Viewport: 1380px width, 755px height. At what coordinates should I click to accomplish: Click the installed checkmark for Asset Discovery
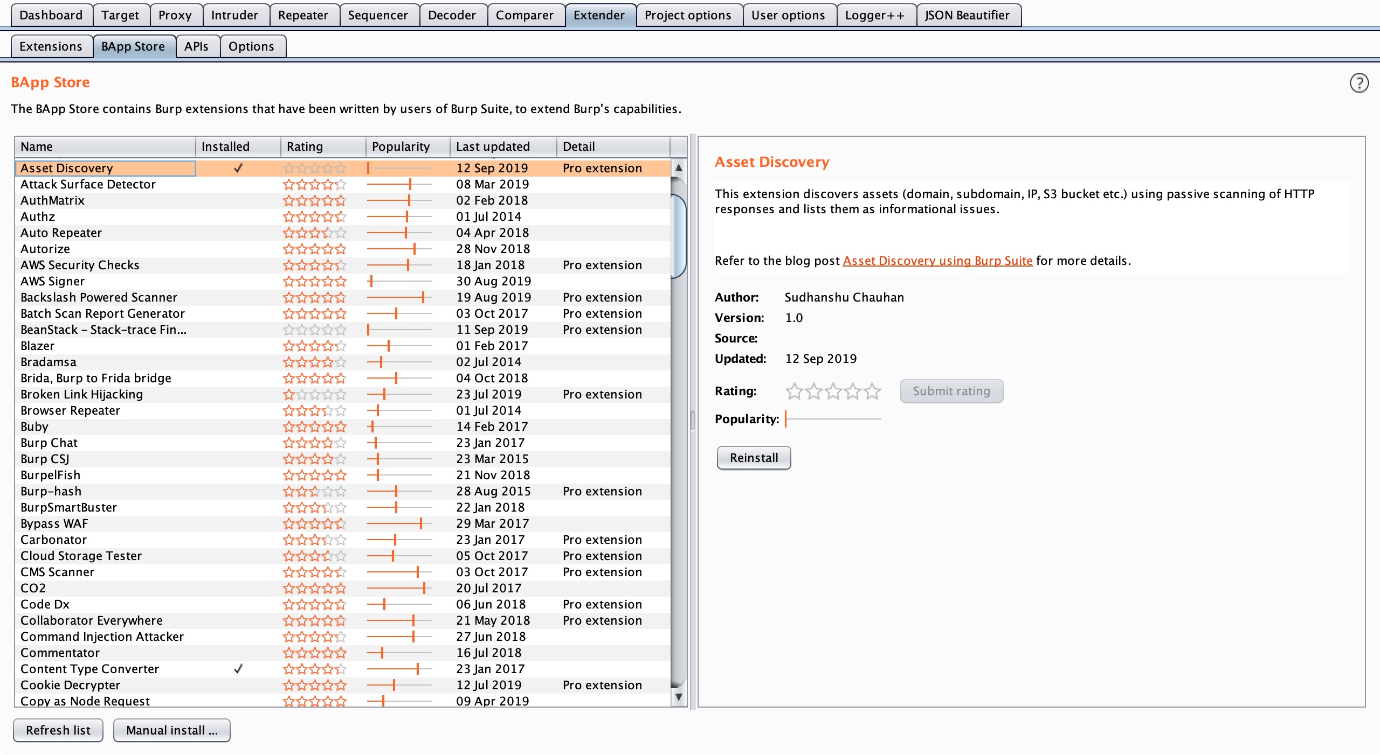[238, 168]
